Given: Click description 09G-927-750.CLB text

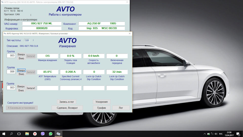Looking at the screenshot, I should pyautogui.click(x=29, y=46).
